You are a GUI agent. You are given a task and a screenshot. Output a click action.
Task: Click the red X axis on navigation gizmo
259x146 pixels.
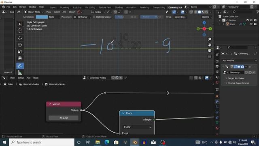pyautogui.click(x=204, y=29)
